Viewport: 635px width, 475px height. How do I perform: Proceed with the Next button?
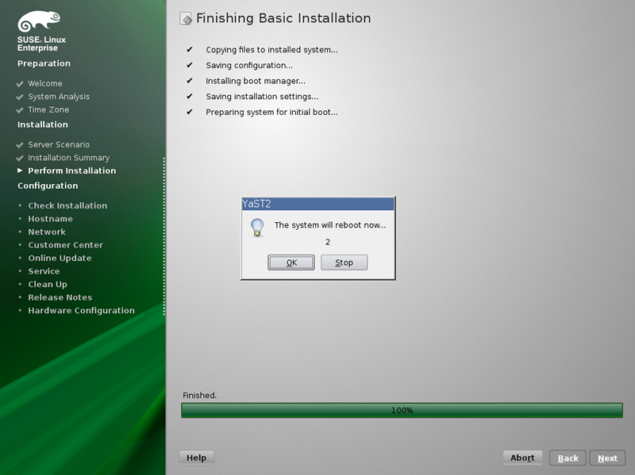pos(607,458)
